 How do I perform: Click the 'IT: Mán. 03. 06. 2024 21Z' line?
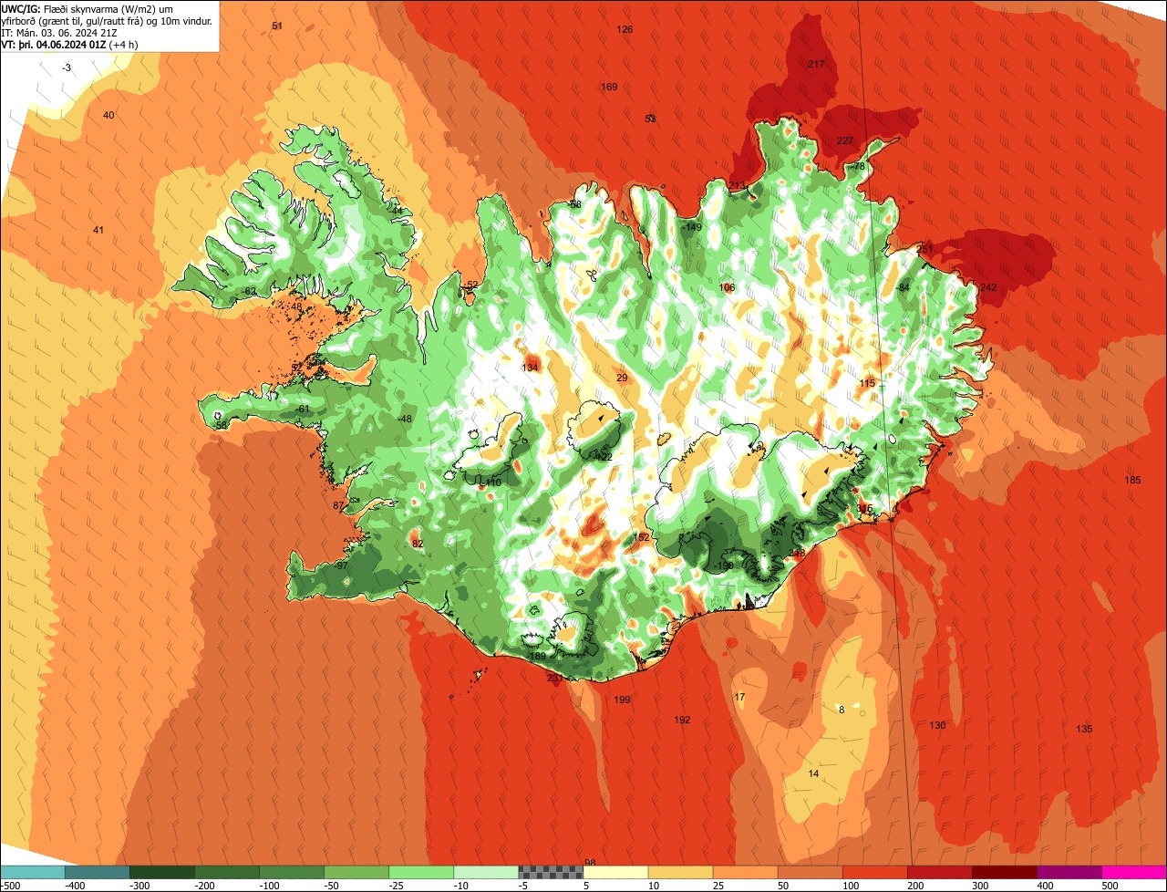click(x=59, y=33)
